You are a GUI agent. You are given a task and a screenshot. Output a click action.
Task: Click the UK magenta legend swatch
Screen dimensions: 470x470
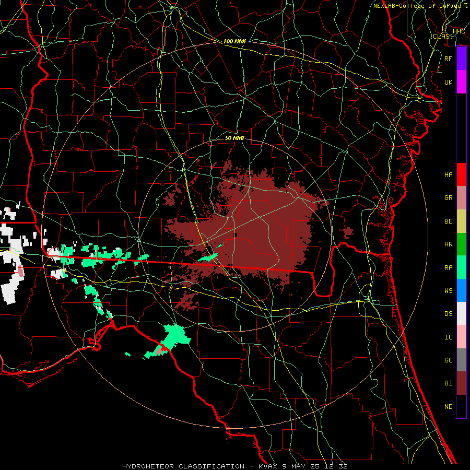pyautogui.click(x=461, y=82)
